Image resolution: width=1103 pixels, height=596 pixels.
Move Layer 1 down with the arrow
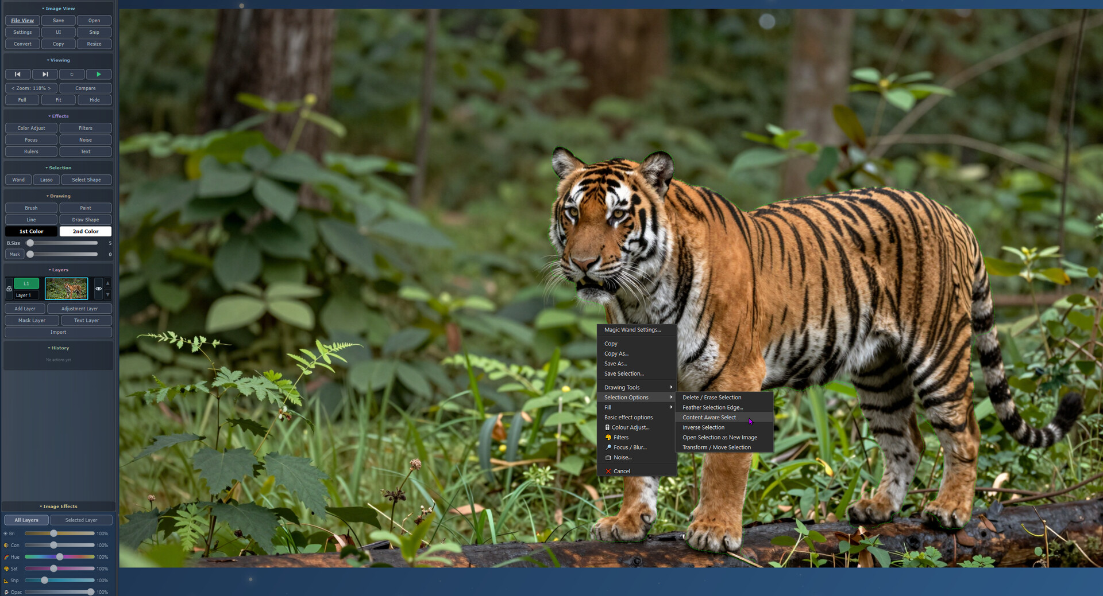point(107,294)
